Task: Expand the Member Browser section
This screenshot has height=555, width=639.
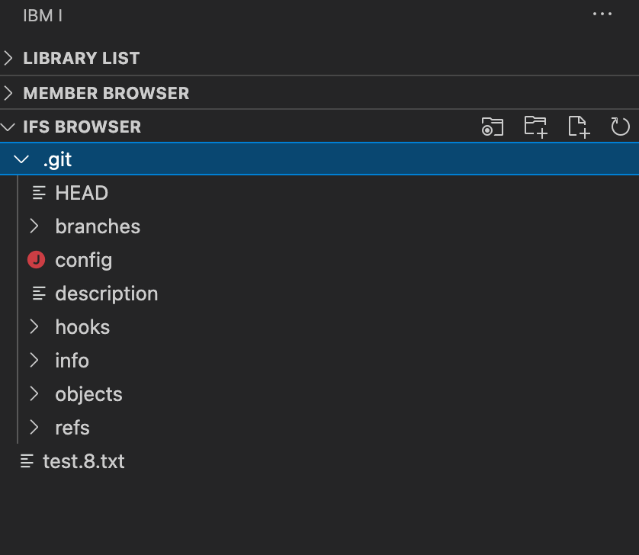Action: point(8,93)
